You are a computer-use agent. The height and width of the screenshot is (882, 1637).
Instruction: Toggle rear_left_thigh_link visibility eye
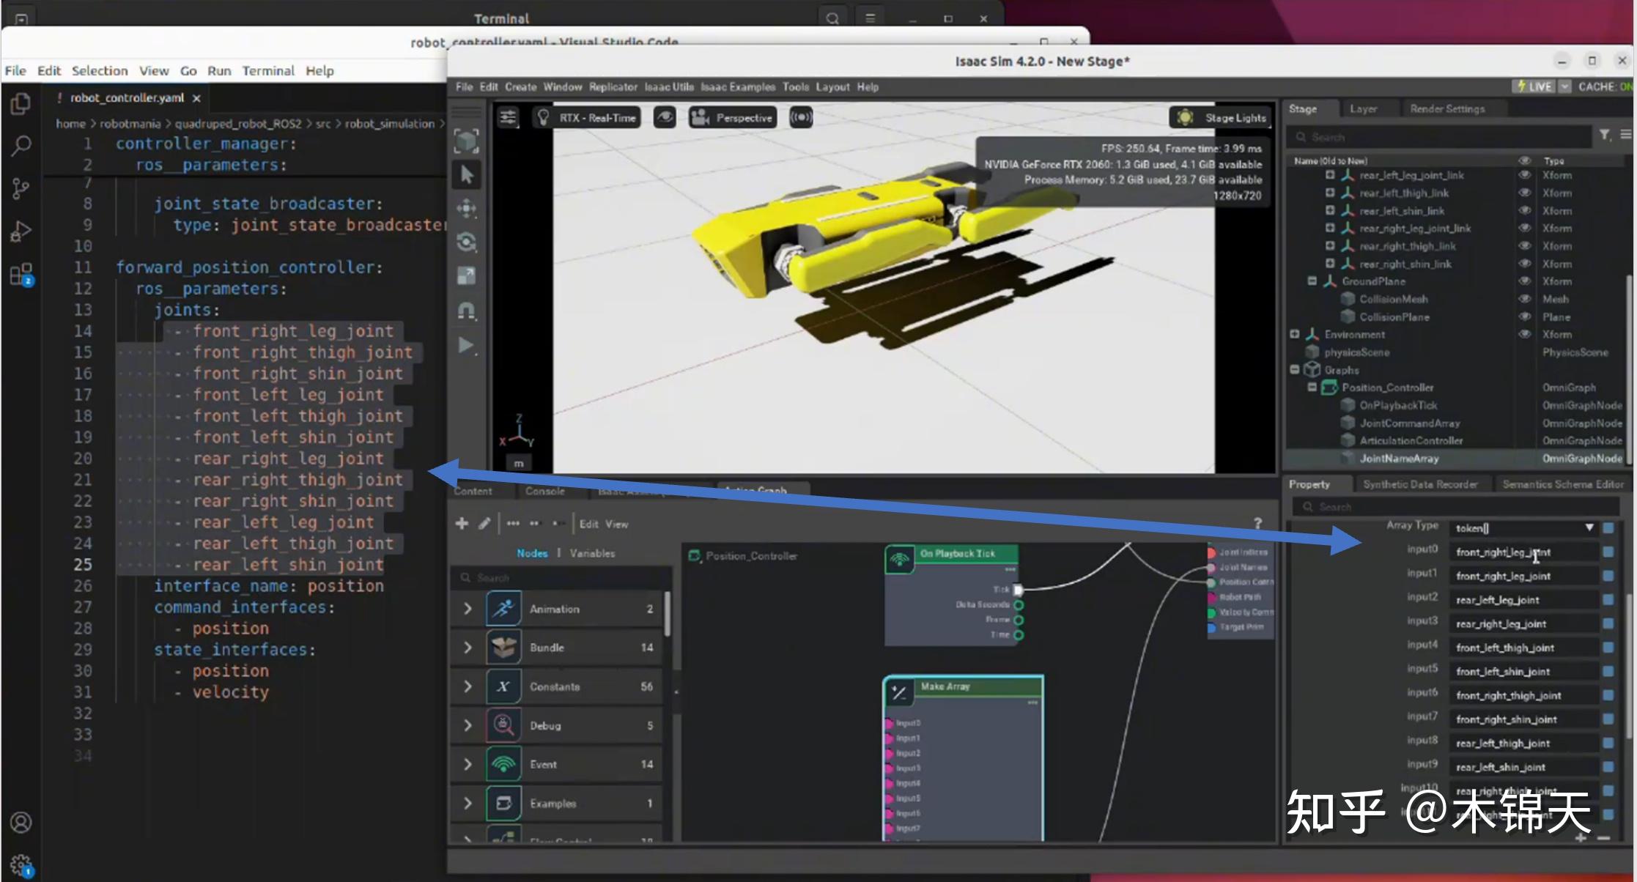1525,193
